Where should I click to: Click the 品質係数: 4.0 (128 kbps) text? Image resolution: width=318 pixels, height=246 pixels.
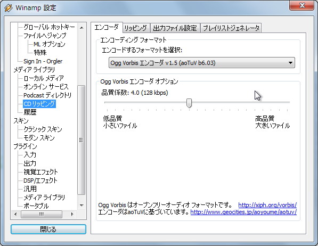click(x=134, y=93)
